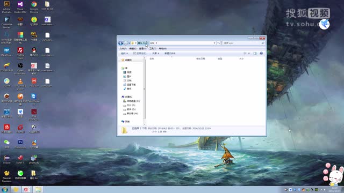Open recent locations dropdown beside forward arrow

point(129,43)
